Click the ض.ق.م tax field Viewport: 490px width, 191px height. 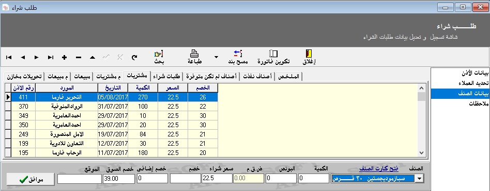pyautogui.click(x=249, y=179)
